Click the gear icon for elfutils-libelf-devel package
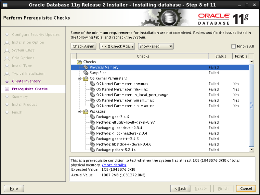The image size is (260, 195). point(92,122)
